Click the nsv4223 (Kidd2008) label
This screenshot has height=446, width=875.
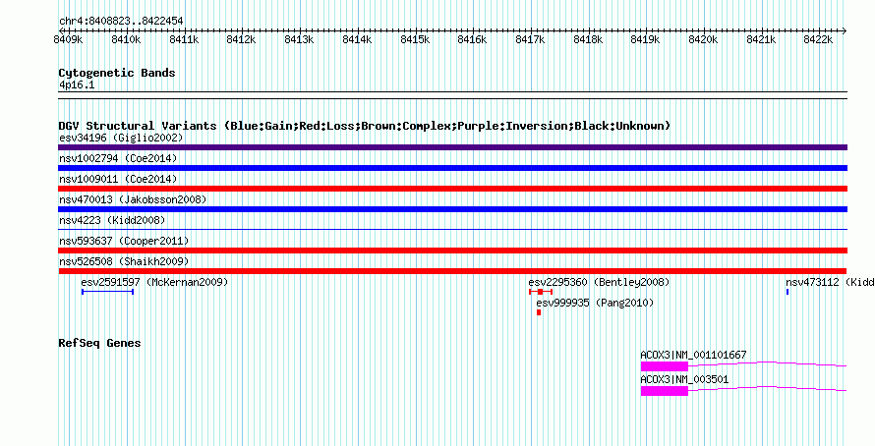112,220
